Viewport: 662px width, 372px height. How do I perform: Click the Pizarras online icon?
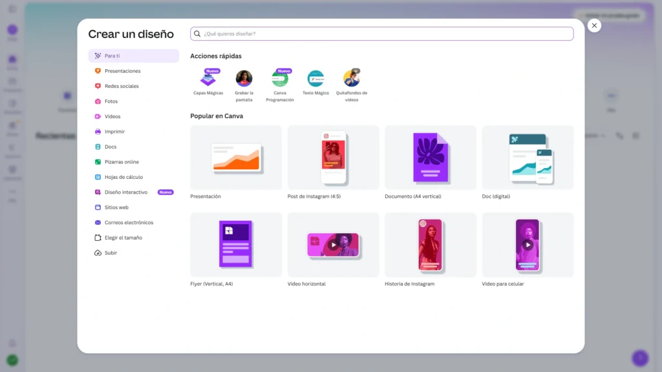point(98,162)
